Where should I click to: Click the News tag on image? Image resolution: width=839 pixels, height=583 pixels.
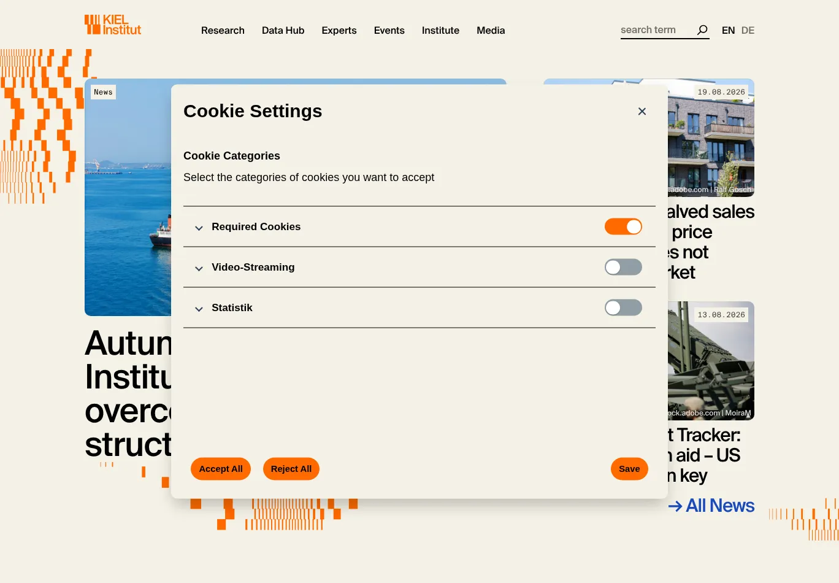click(x=104, y=92)
